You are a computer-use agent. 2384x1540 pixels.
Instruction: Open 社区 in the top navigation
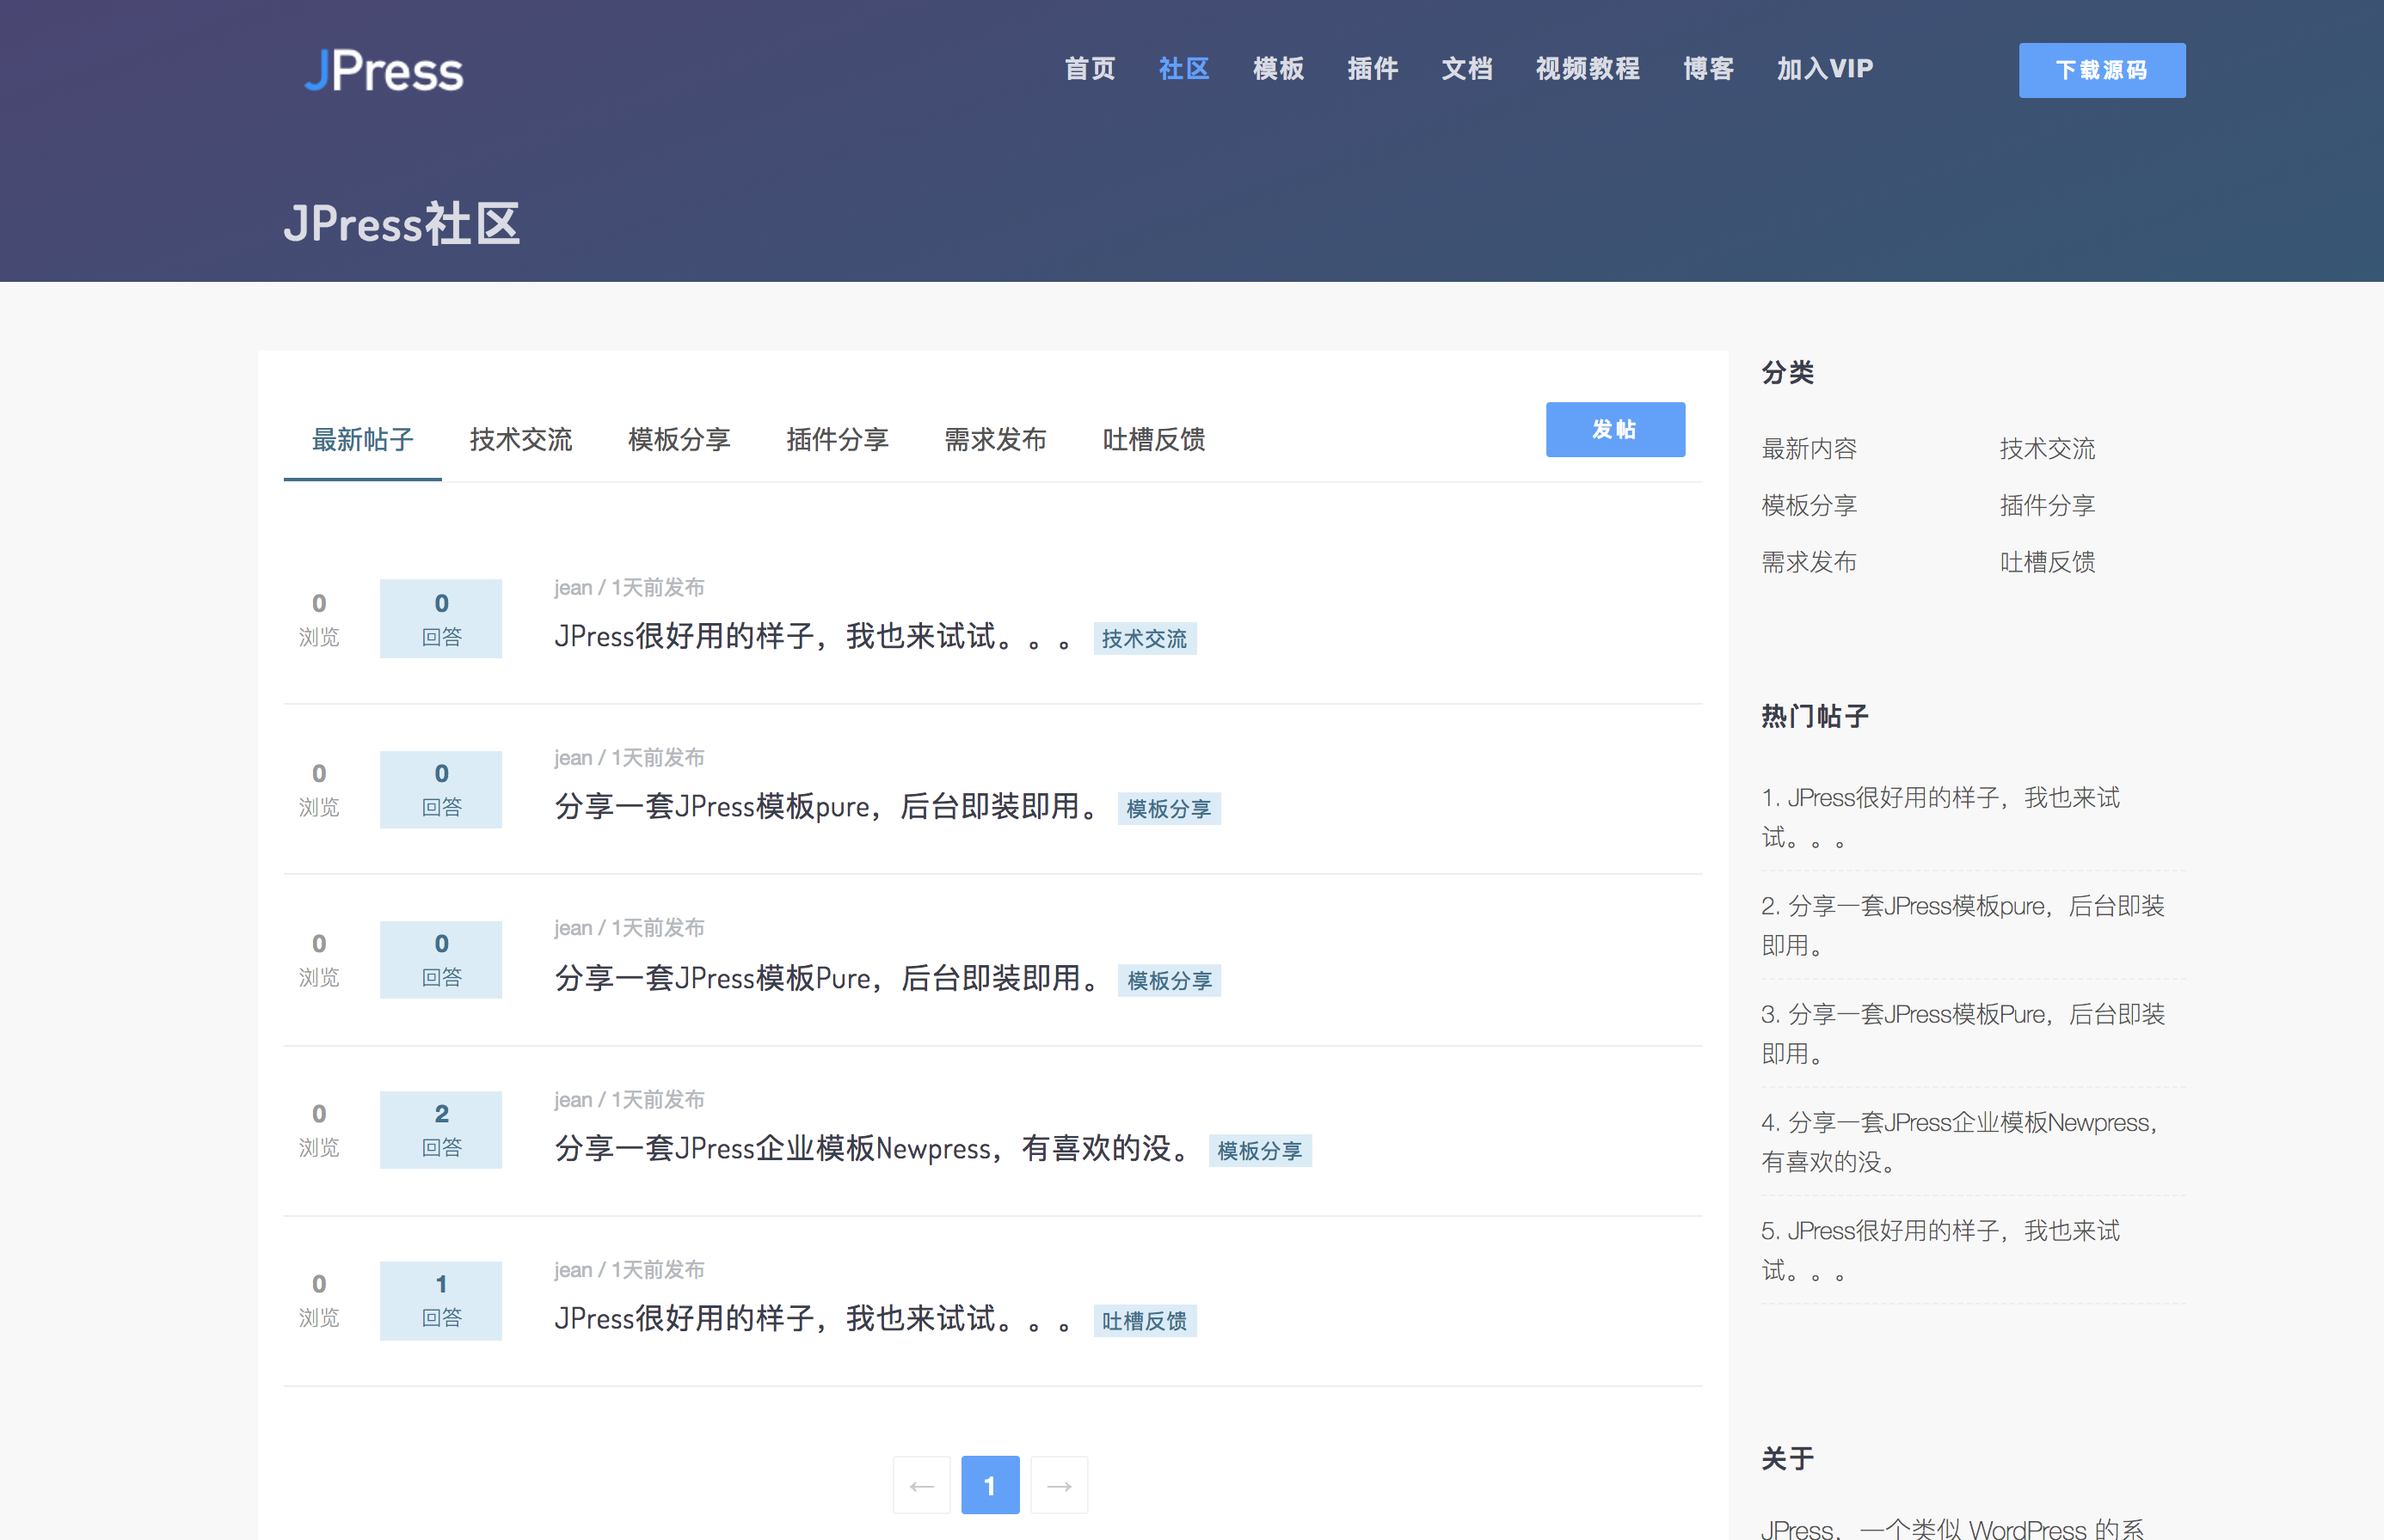[x=1184, y=68]
